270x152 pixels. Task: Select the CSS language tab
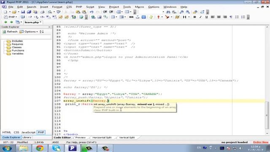(x=16, y=132)
